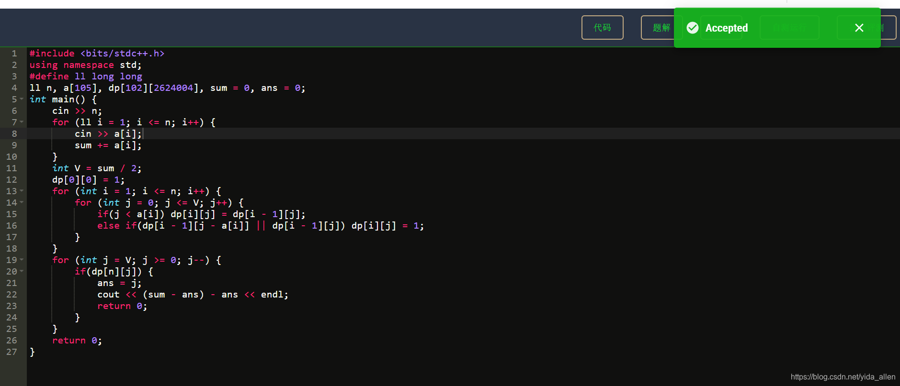Click line number 22 in the gutter

click(x=11, y=294)
